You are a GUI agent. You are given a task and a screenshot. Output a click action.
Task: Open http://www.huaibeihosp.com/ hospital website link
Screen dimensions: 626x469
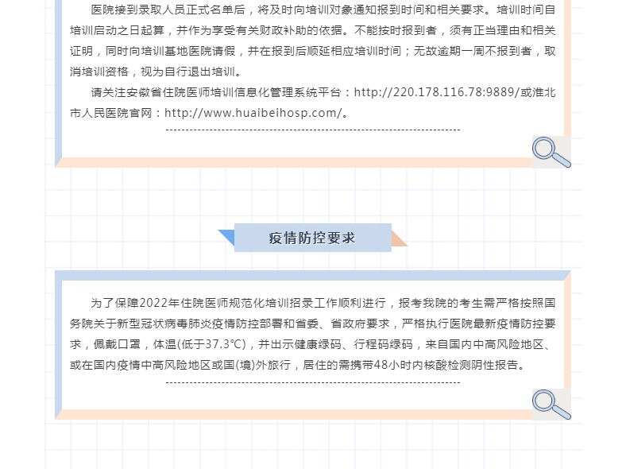(x=253, y=113)
